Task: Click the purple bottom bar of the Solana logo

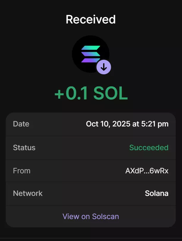Action: coord(89,60)
